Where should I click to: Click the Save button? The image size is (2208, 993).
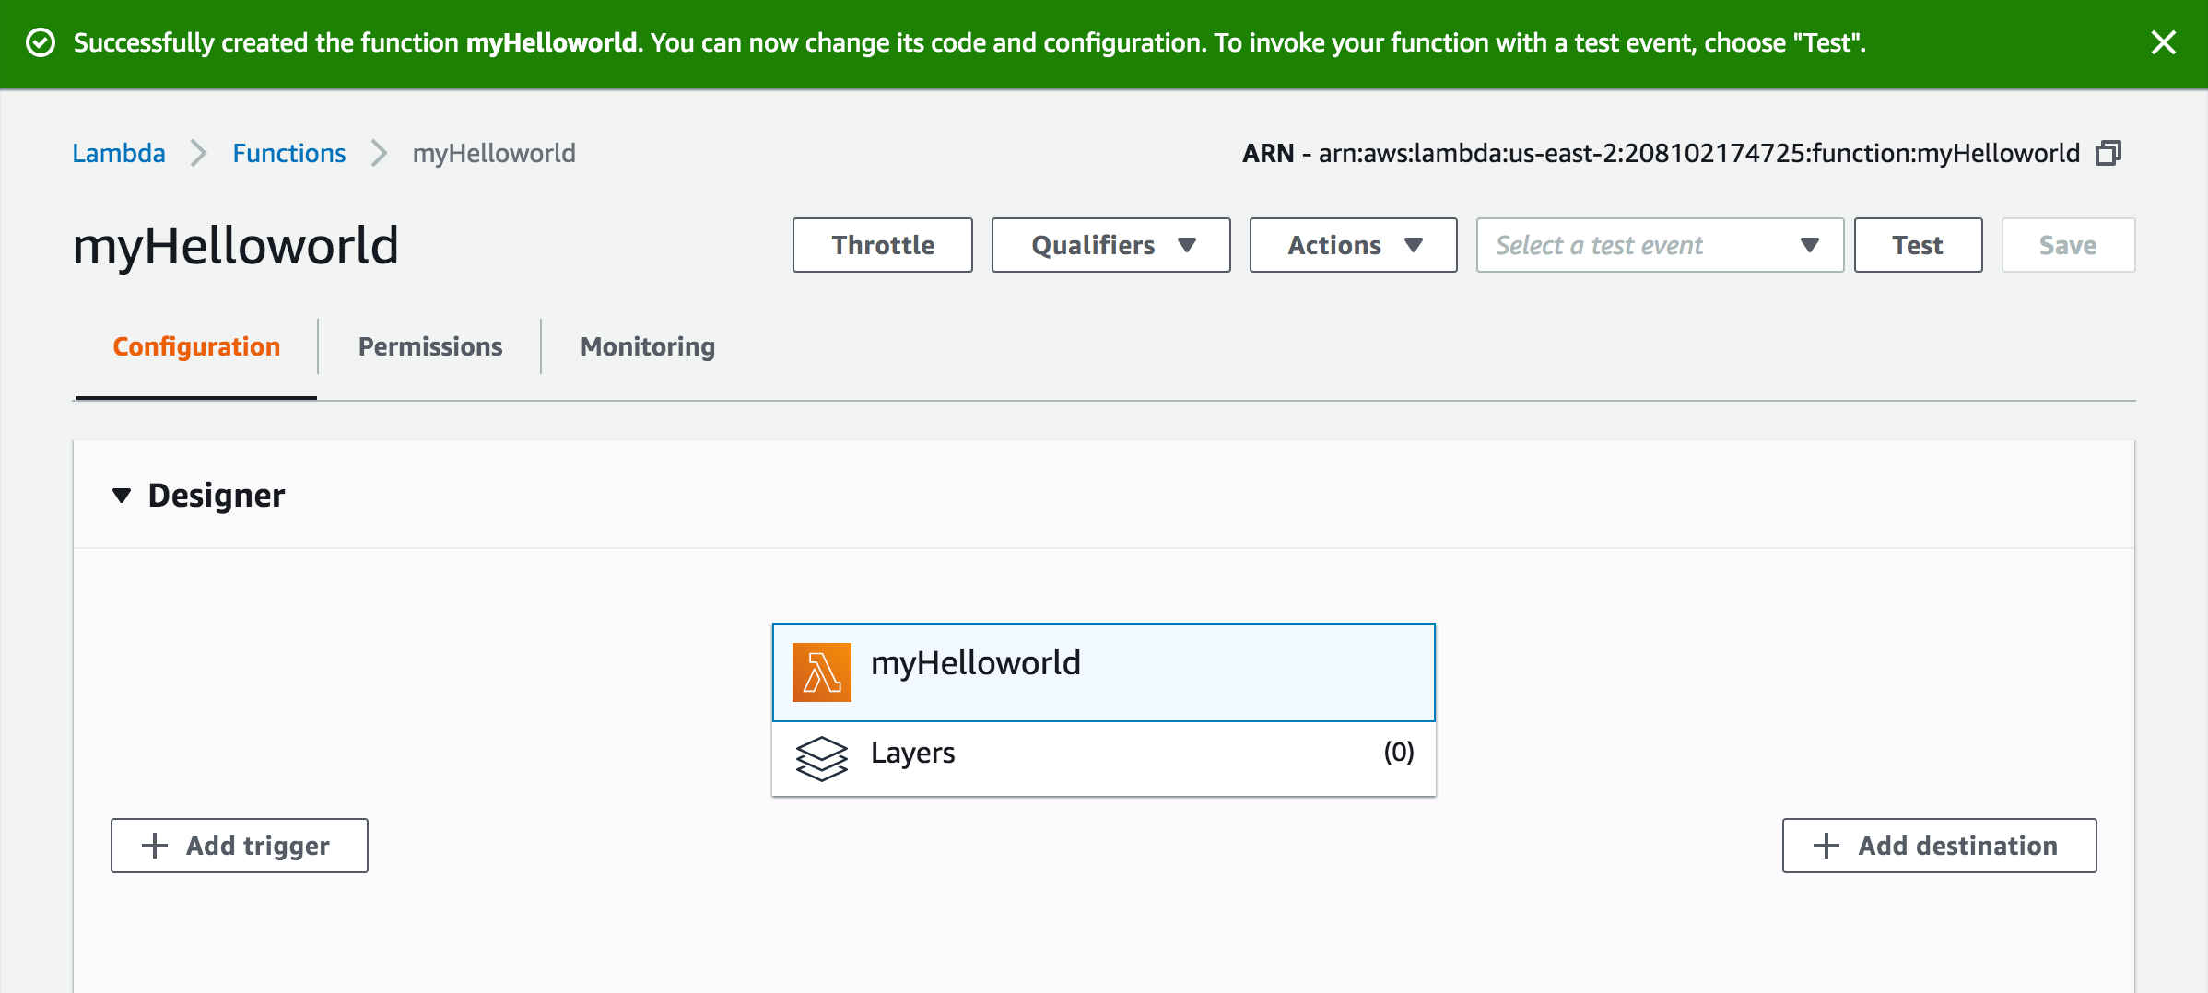[x=2067, y=245]
